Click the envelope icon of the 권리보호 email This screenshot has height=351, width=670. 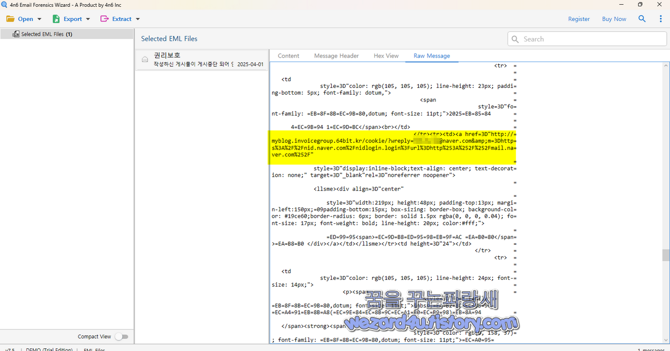point(145,60)
